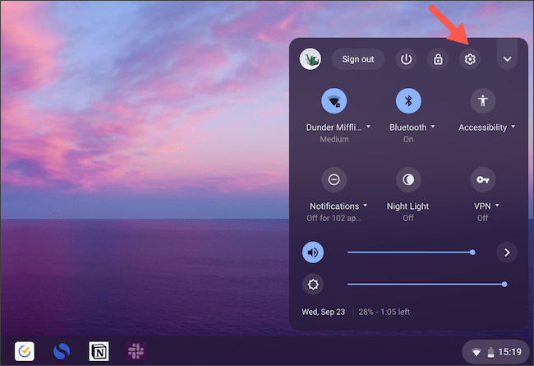The height and width of the screenshot is (366, 534).
Task: Lock the screen with padlock icon
Action: [x=438, y=59]
